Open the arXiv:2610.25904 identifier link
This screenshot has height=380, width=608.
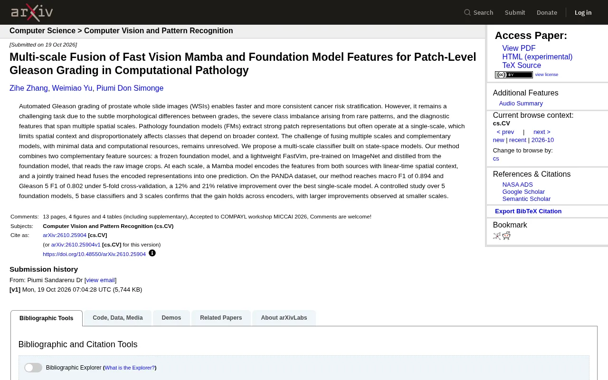[x=65, y=235]
